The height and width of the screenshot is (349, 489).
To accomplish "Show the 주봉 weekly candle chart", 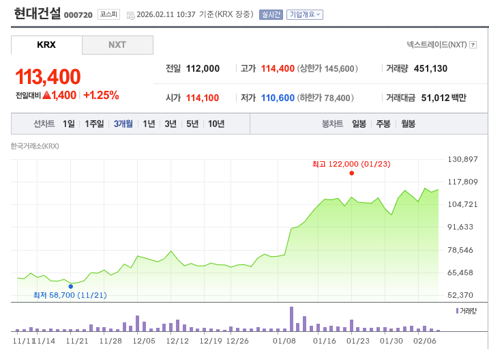I will tap(383, 124).
